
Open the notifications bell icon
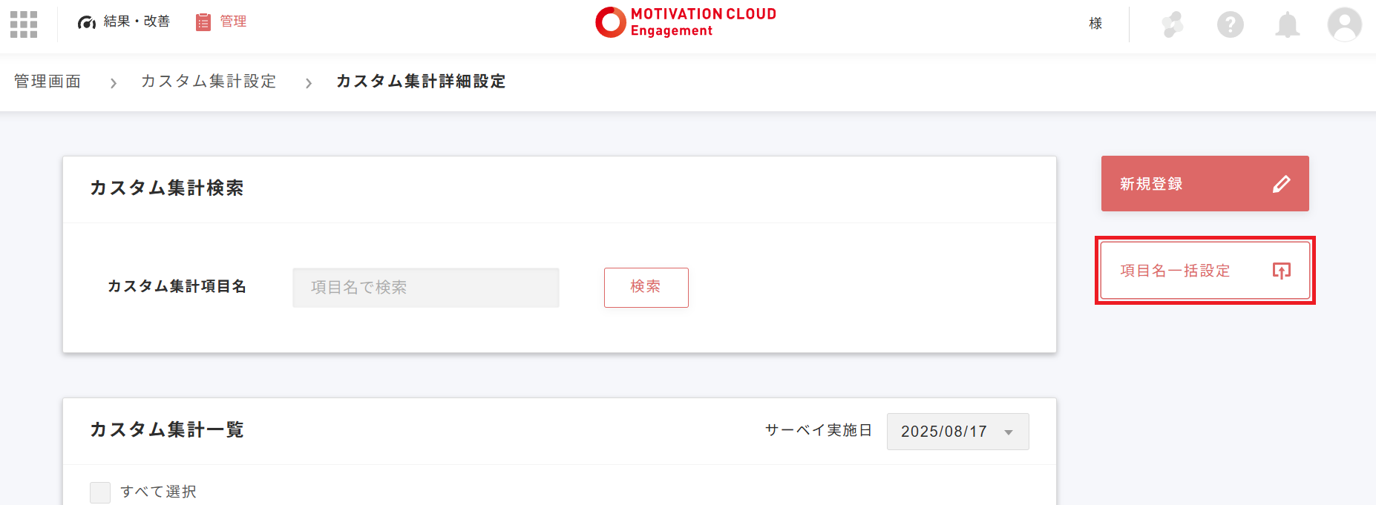1287,24
